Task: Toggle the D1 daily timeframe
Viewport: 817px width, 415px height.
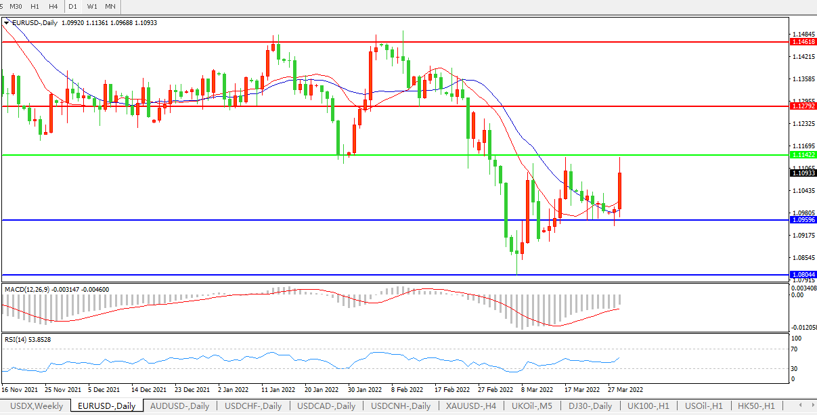Action: pyautogui.click(x=72, y=6)
